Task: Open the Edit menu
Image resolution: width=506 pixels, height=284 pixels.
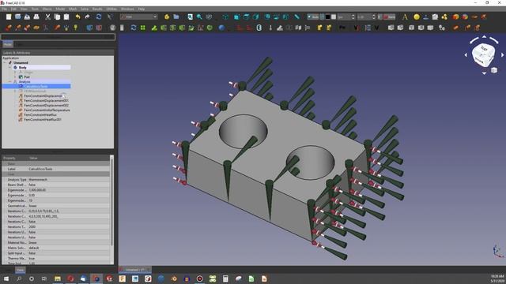Action: 13,9
